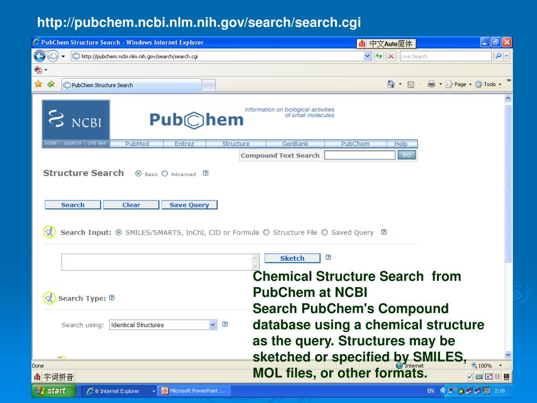Select the Basic search radio button
This screenshot has height=403, width=537.
pyautogui.click(x=138, y=173)
